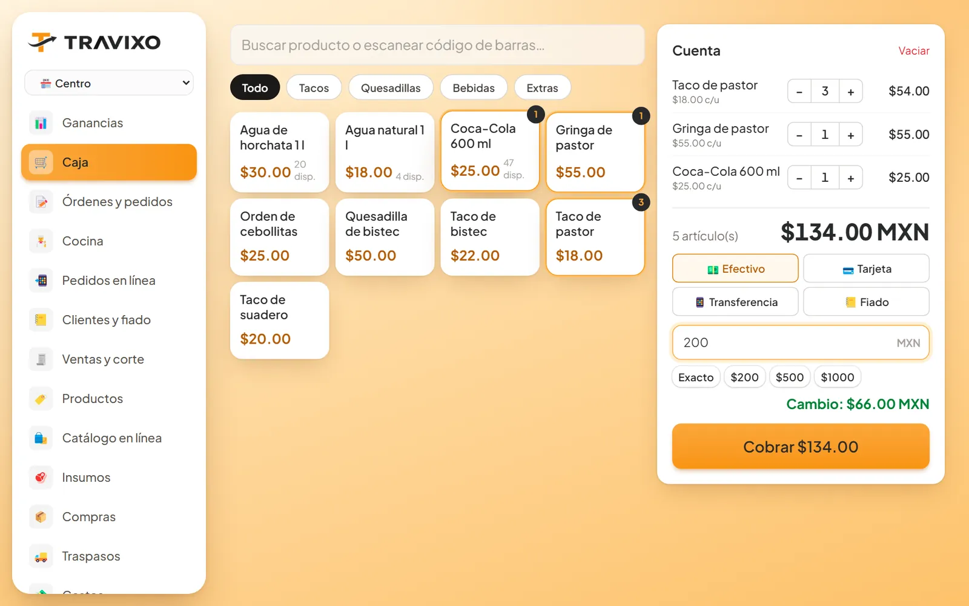Open Pedidos en línea phone icon
969x606 pixels.
point(41,281)
